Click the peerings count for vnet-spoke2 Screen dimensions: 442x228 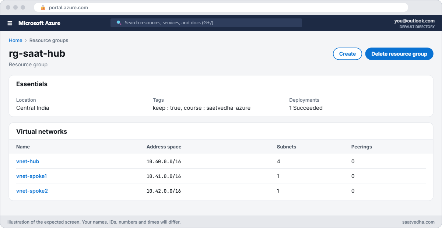point(353,191)
